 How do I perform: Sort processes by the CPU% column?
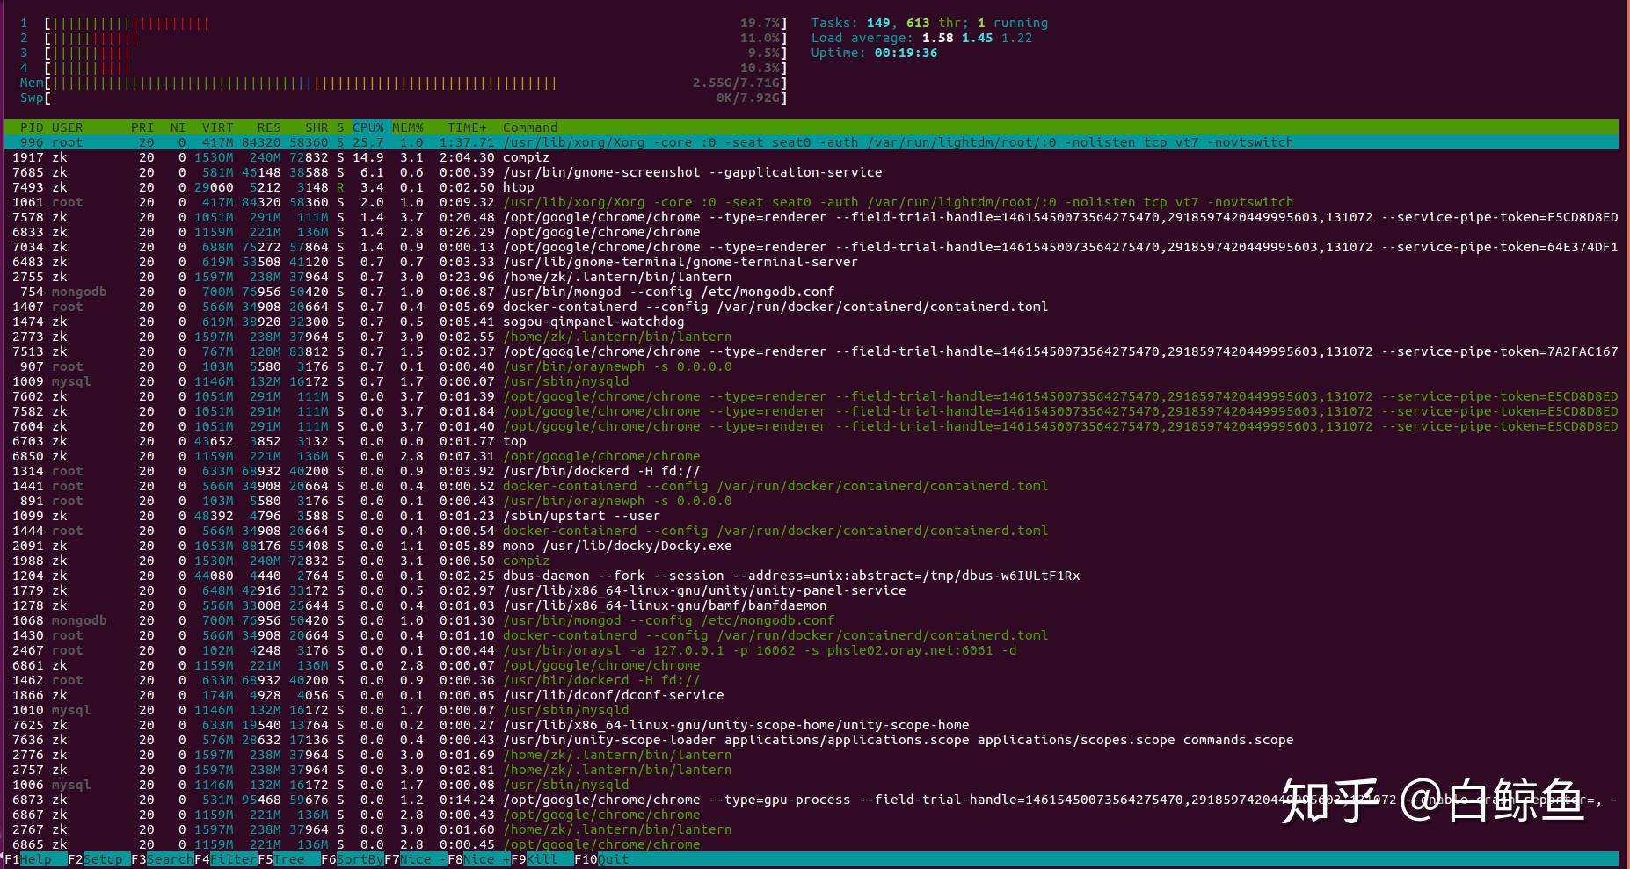[368, 127]
